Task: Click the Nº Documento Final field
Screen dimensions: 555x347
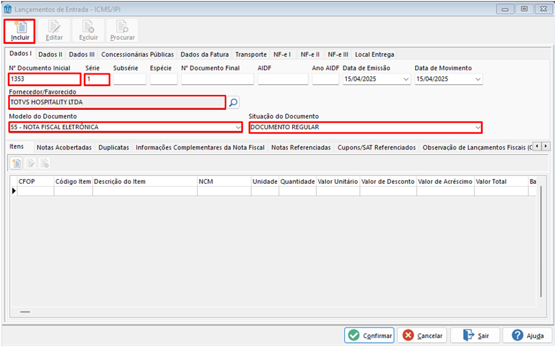Action: pos(217,79)
